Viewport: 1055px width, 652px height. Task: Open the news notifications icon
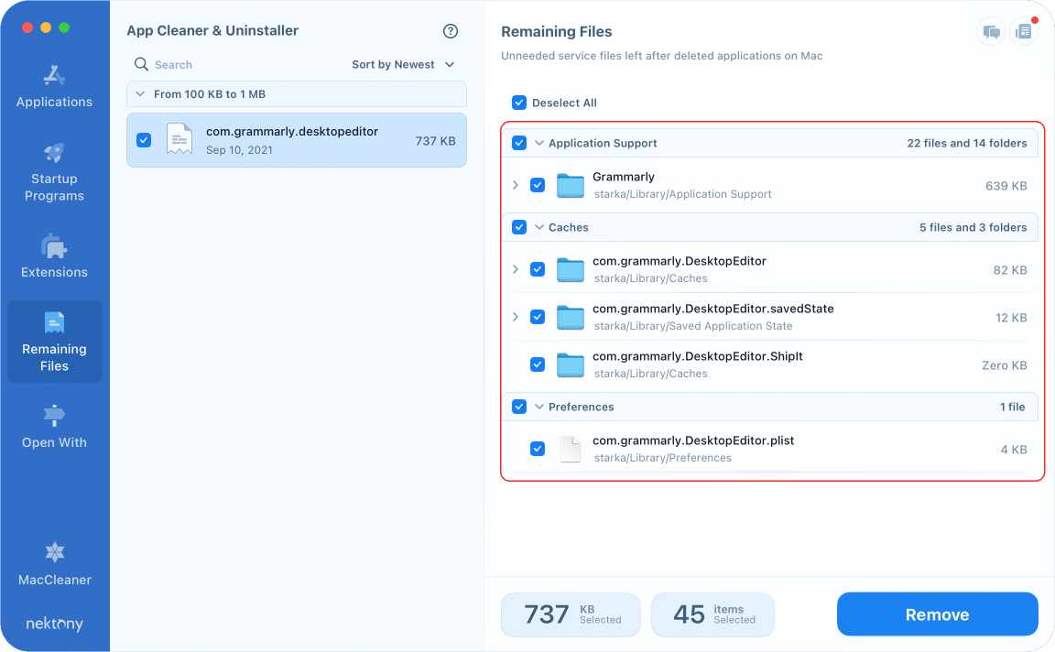tap(1023, 32)
